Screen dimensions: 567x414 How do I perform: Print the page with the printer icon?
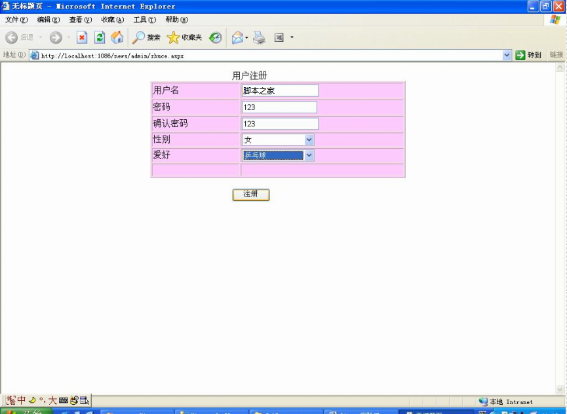point(259,37)
